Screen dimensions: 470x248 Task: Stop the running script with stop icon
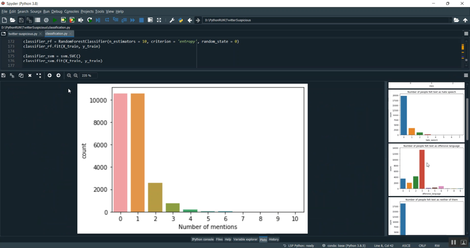click(x=141, y=20)
